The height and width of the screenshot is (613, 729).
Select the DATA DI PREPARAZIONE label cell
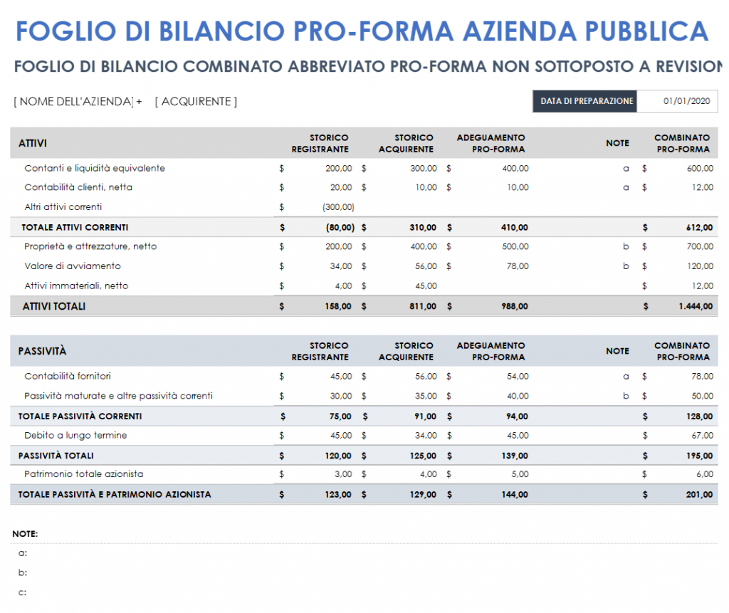pyautogui.click(x=586, y=101)
